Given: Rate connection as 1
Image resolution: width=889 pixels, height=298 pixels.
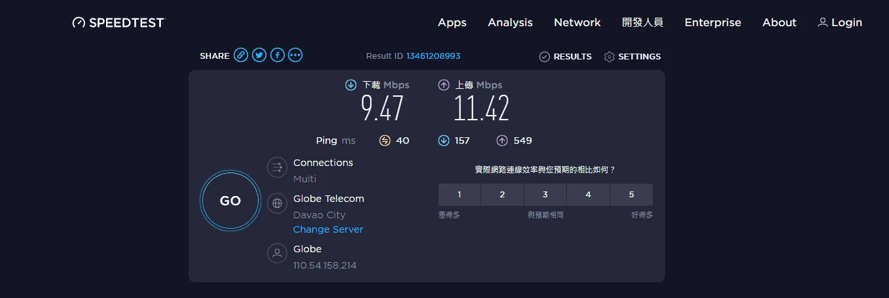Looking at the screenshot, I should [x=460, y=195].
